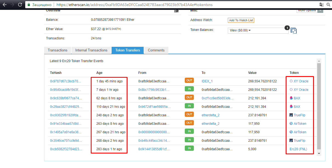Click the BAX icon in the 62 days row
The width and height of the screenshot is (332, 168).
[291, 98]
